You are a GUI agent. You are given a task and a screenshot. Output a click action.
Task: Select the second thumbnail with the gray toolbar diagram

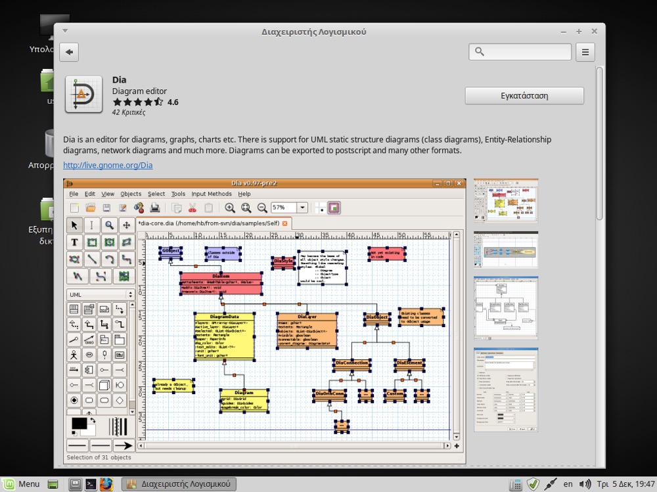[506, 250]
